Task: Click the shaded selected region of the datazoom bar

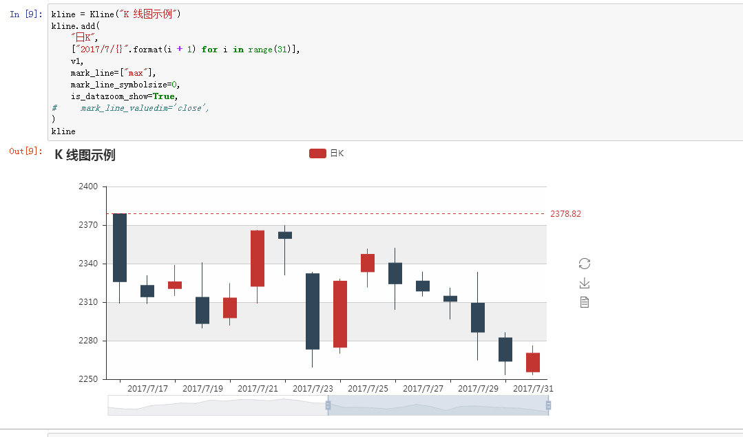Action: tap(437, 406)
